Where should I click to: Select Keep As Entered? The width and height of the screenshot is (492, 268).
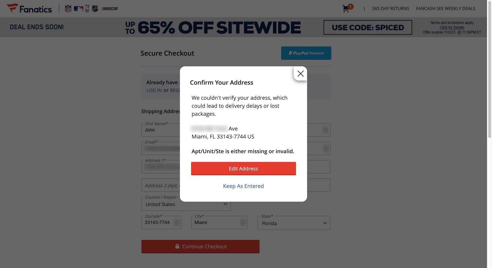coord(243,186)
